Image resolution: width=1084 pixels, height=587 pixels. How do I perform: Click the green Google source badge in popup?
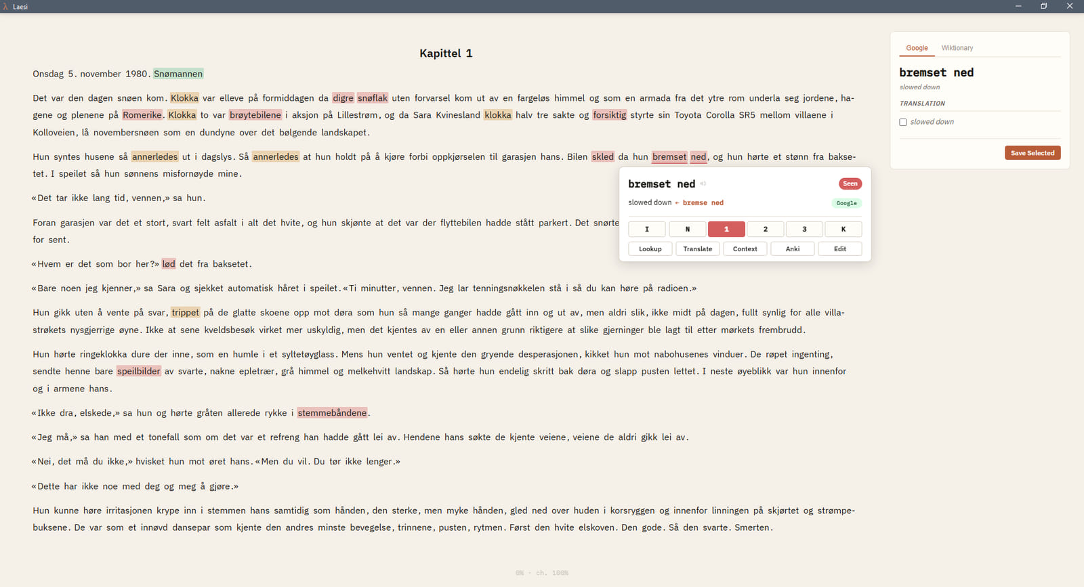point(846,203)
